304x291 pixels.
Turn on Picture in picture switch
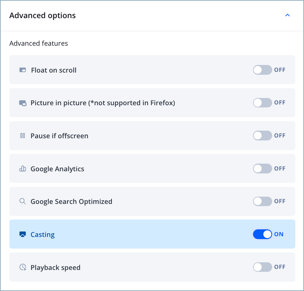(x=262, y=103)
